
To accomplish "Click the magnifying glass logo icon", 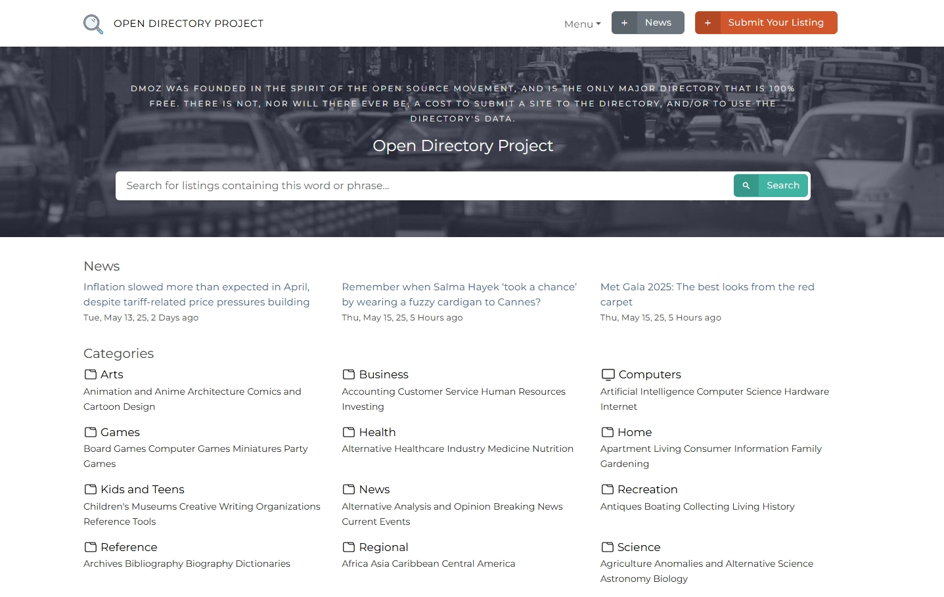I will tap(93, 23).
